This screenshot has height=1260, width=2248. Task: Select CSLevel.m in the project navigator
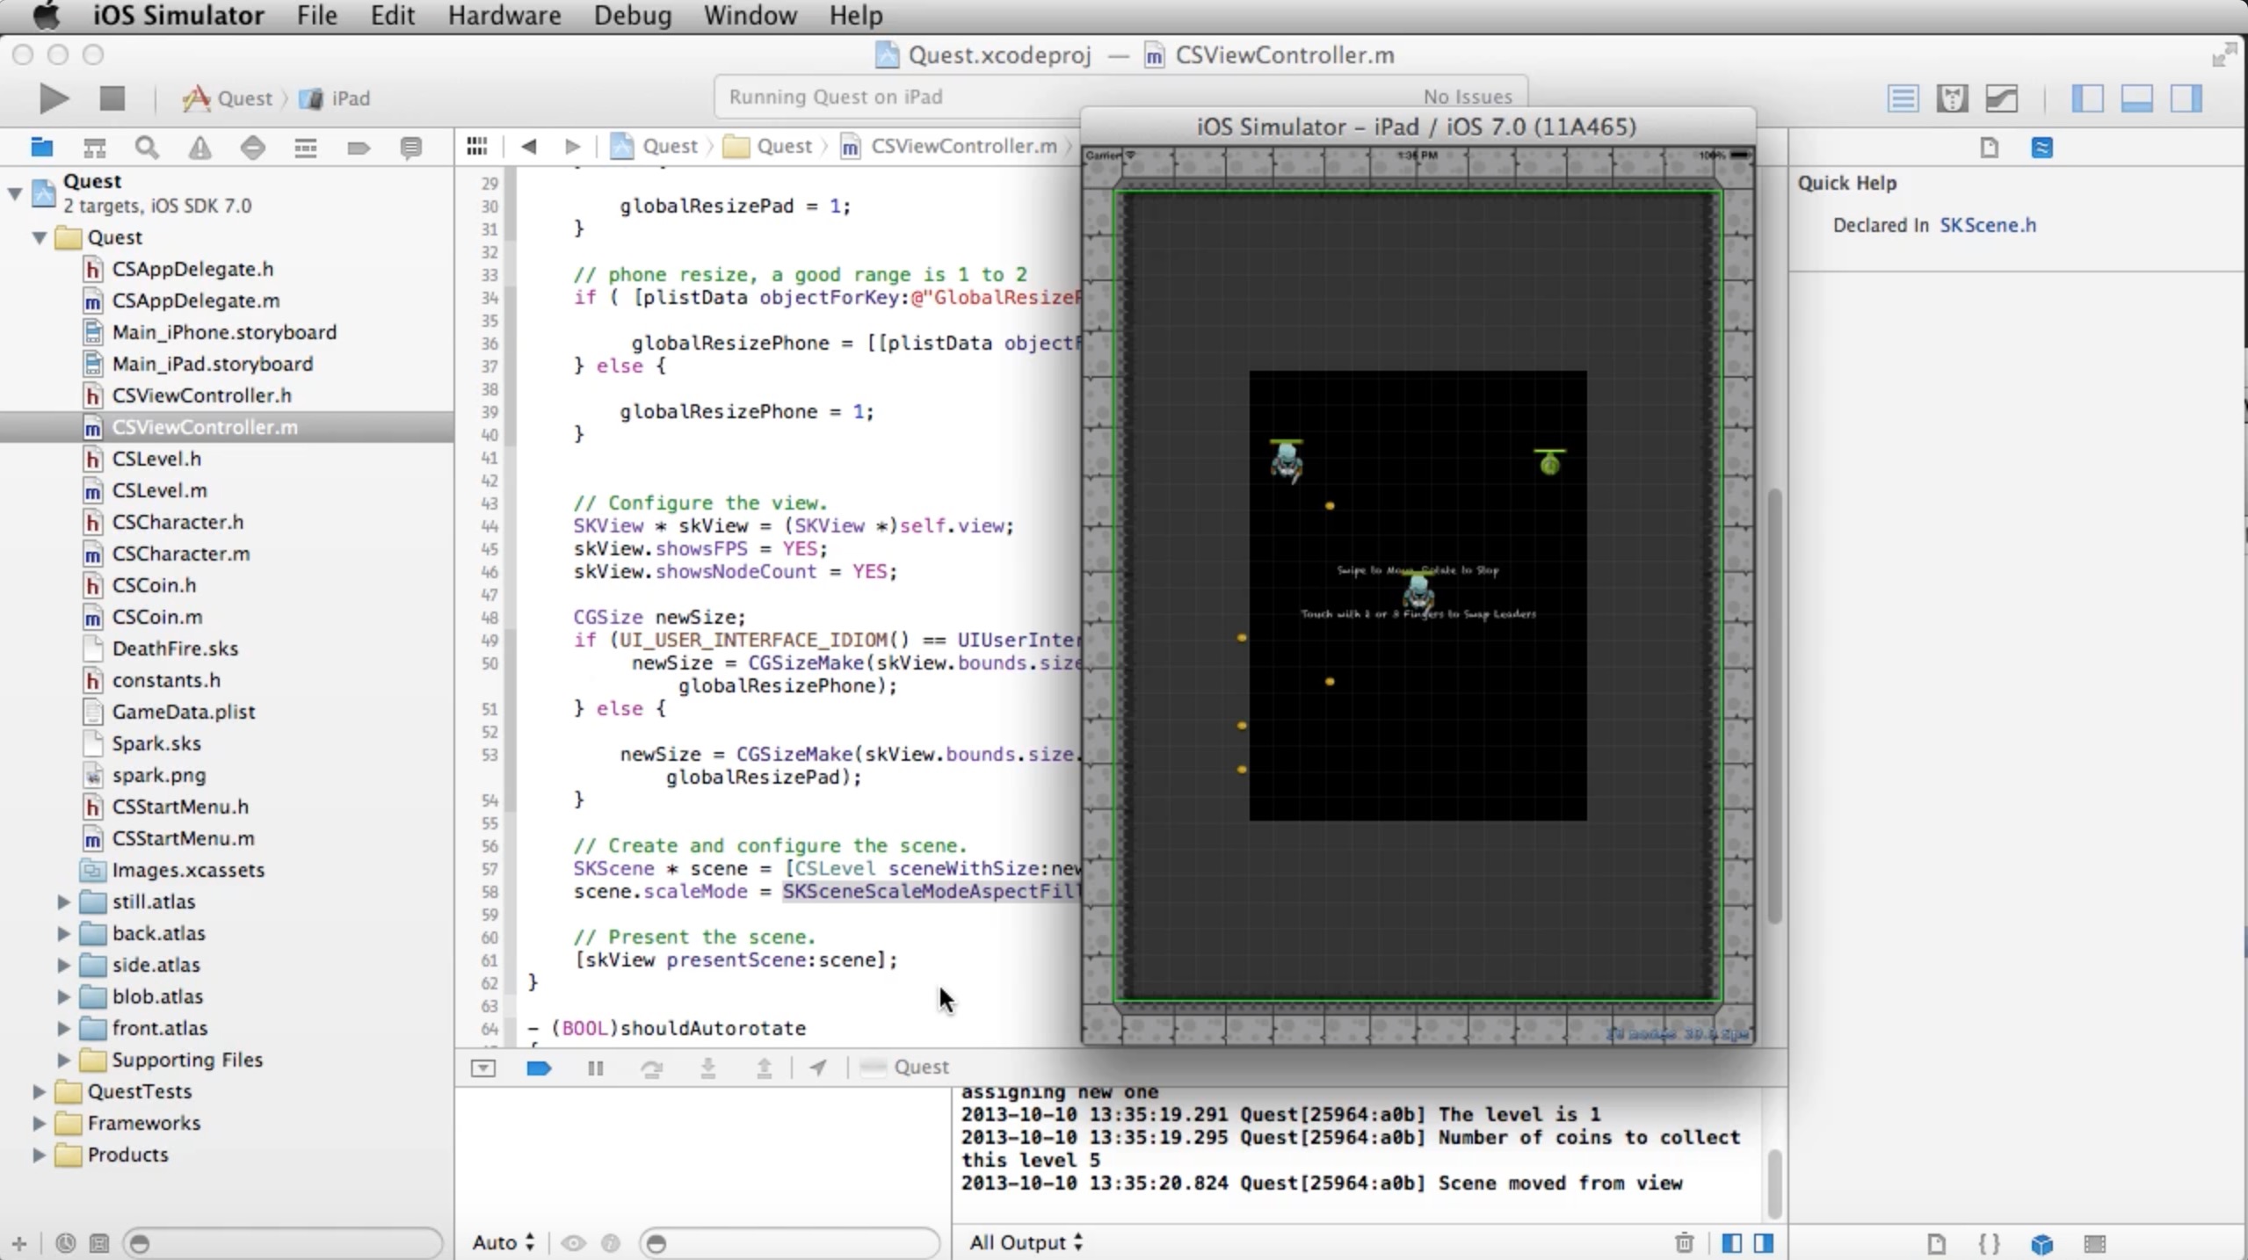(x=159, y=490)
